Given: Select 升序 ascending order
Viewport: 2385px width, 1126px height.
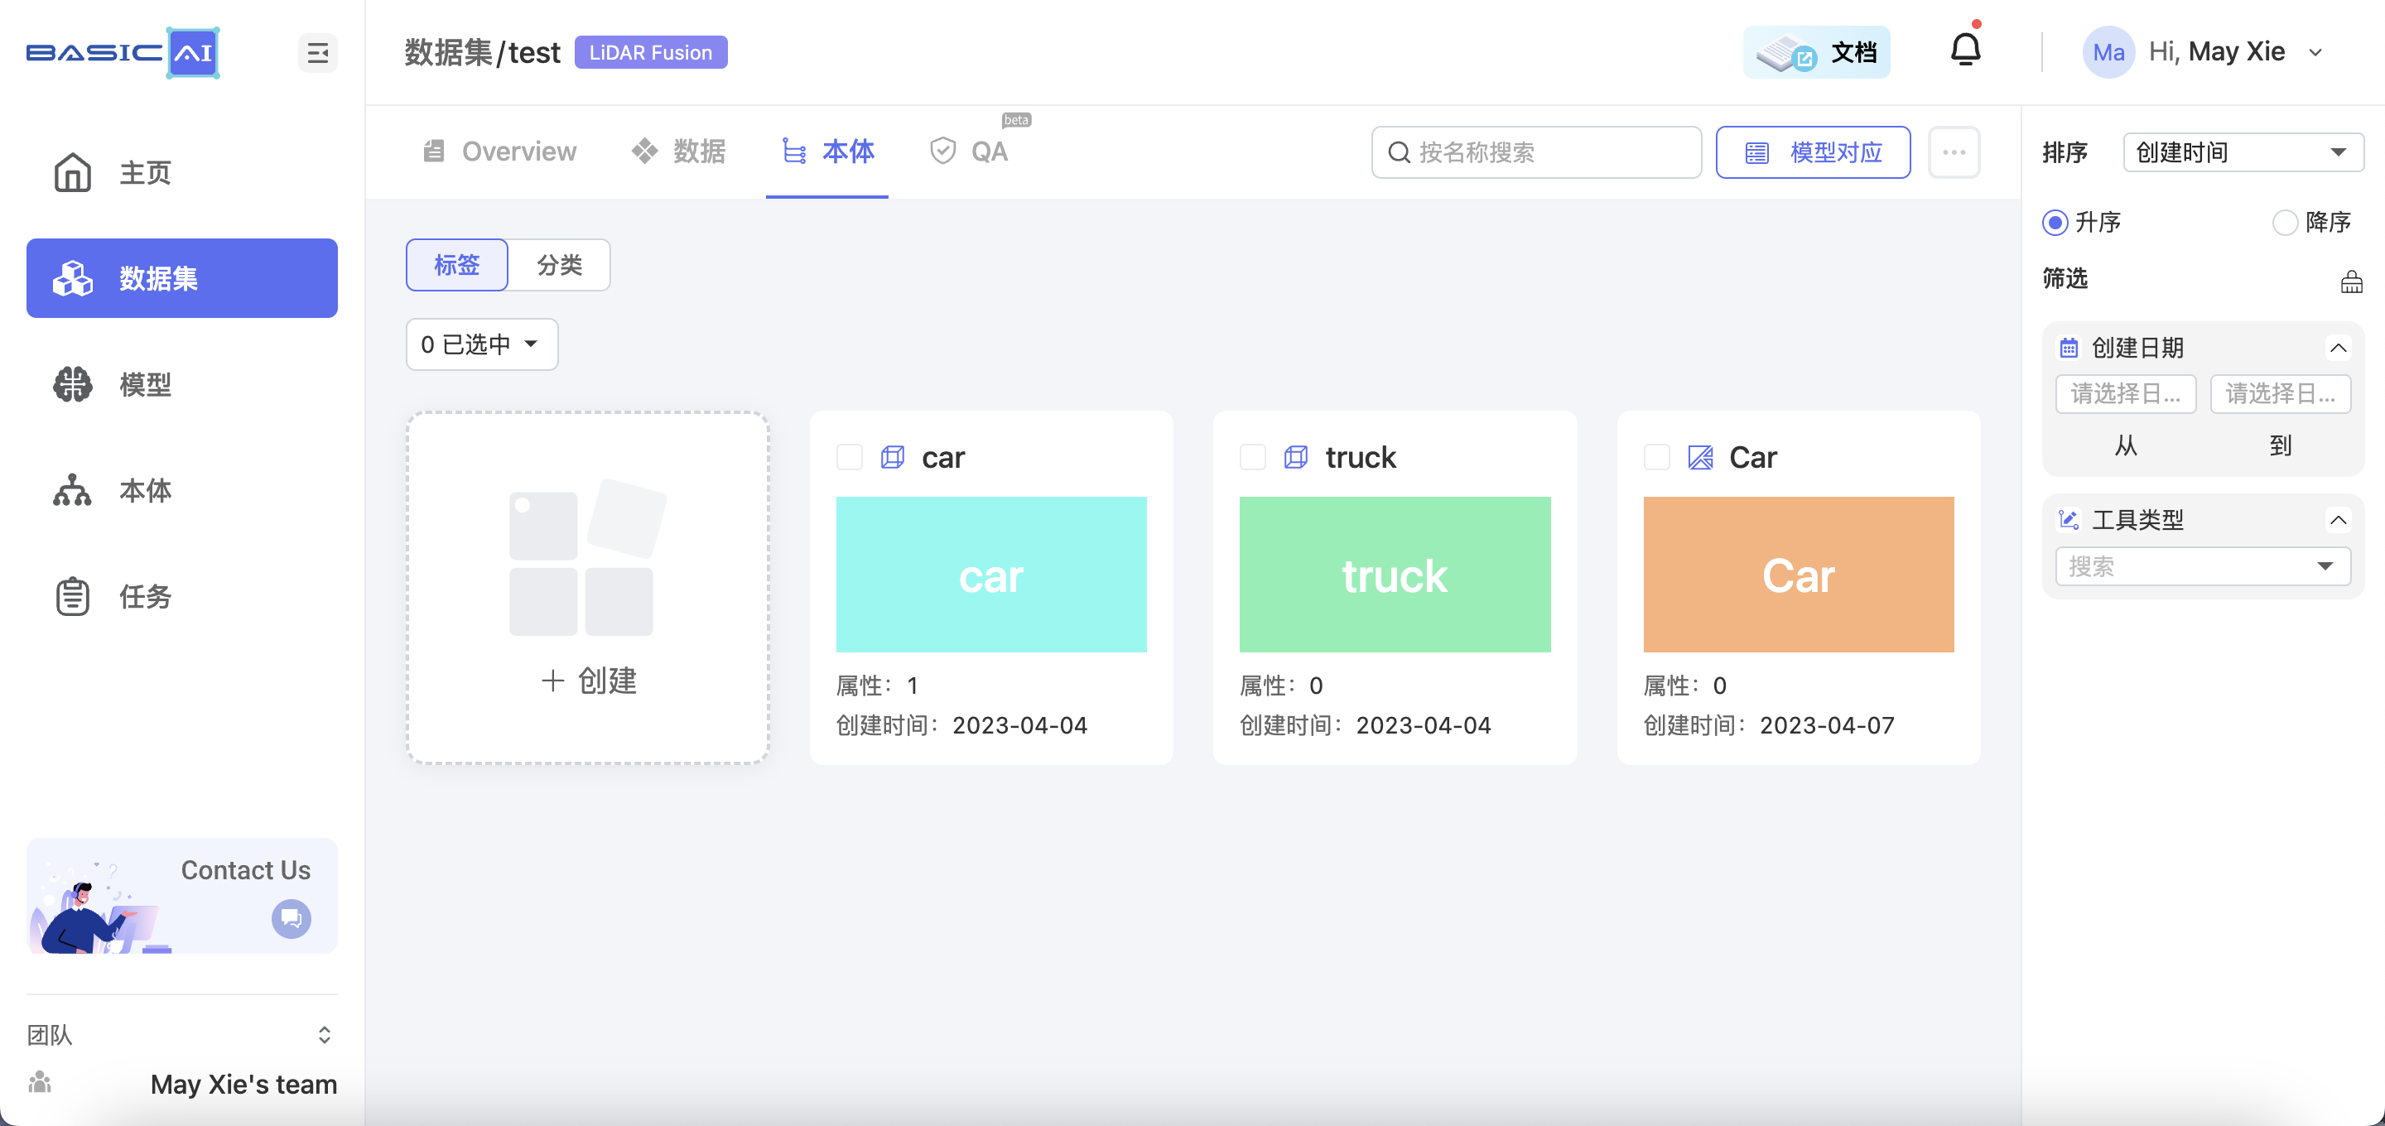Looking at the screenshot, I should pos(2055,222).
